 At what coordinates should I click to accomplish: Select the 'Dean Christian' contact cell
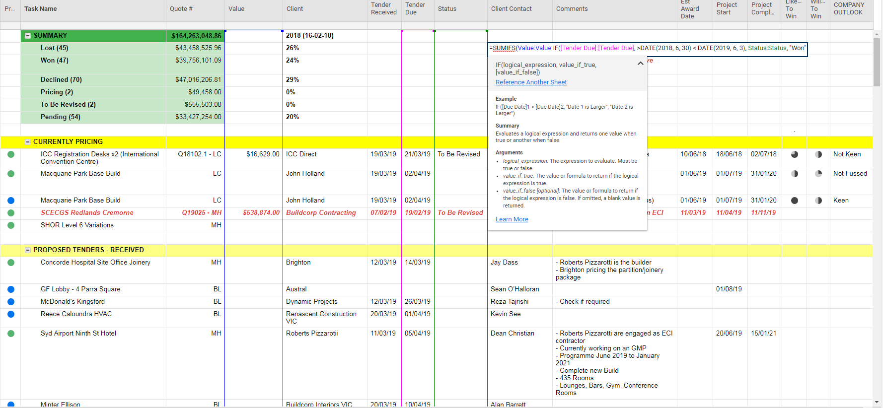pos(520,363)
